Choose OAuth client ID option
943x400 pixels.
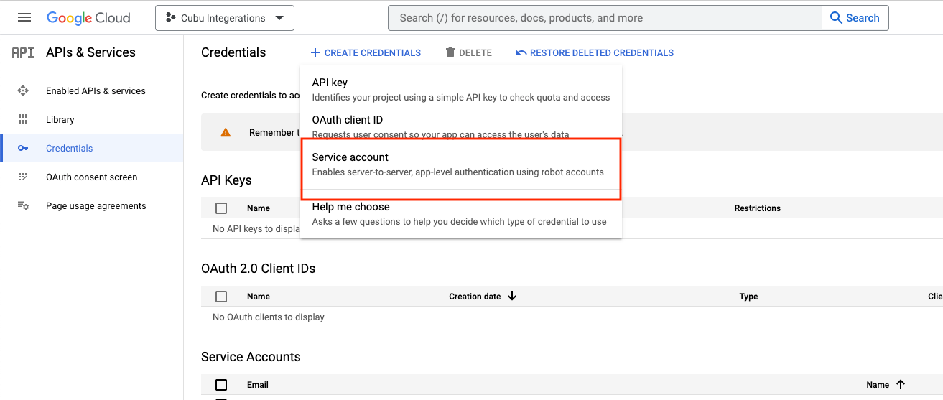[x=461, y=126]
